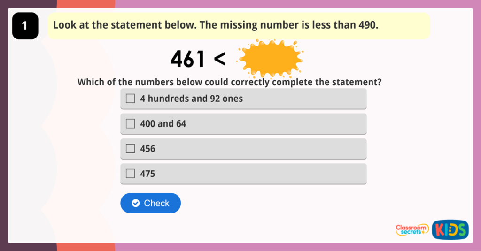Enable the 456 checkbox

coord(131,149)
